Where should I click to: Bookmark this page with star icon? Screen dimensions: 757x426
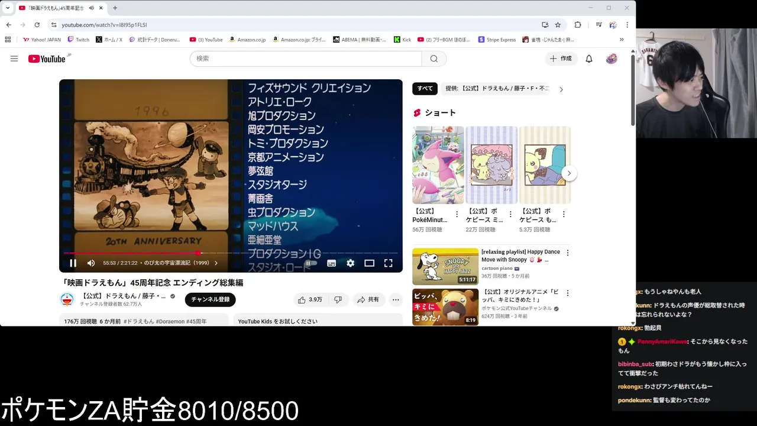tap(558, 25)
